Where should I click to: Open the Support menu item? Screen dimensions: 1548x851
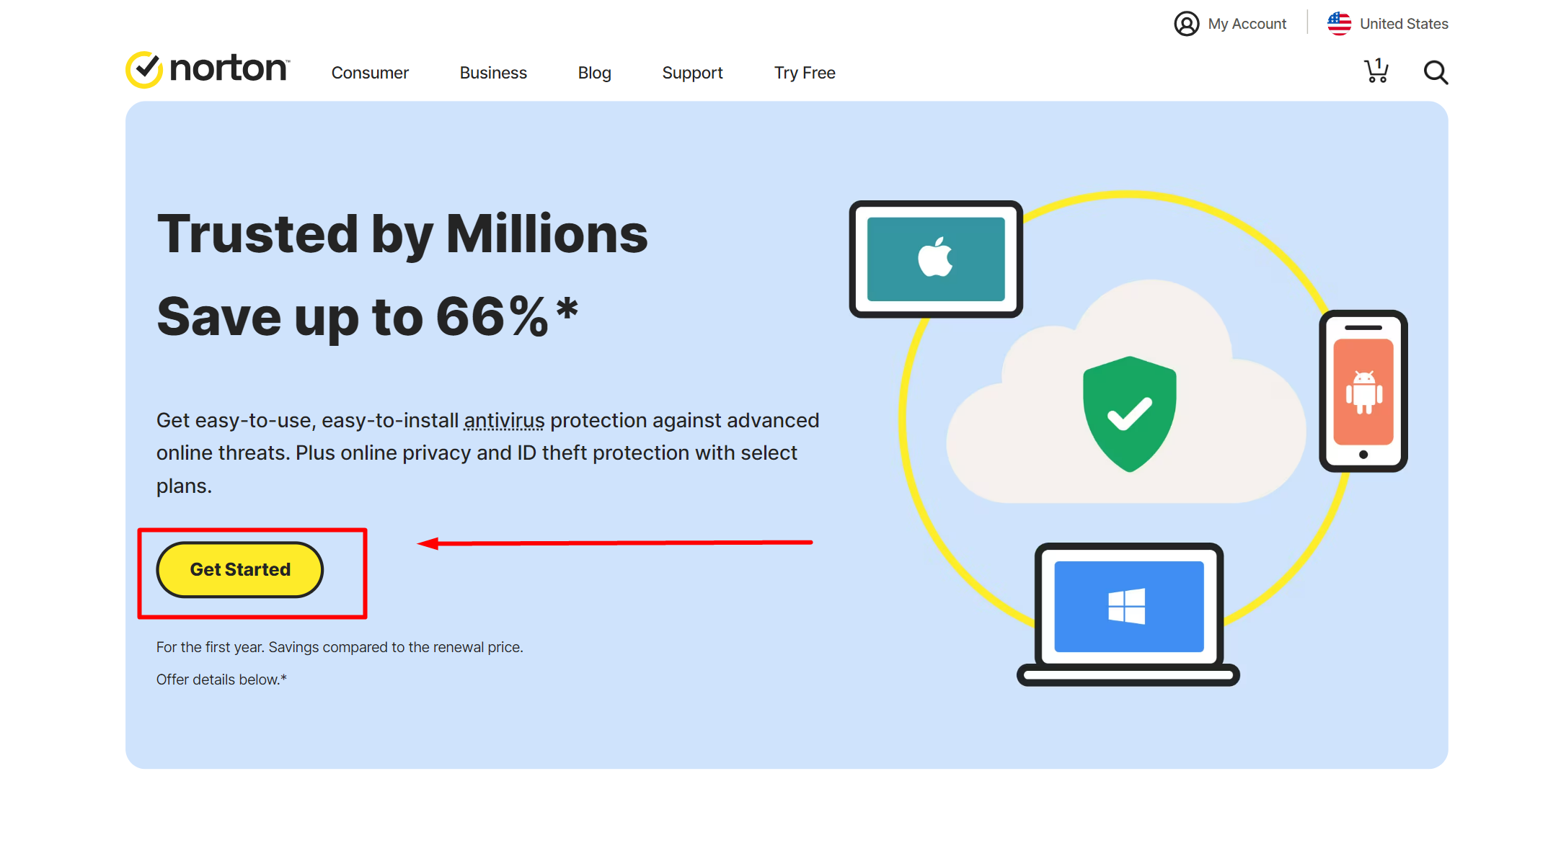coord(692,73)
